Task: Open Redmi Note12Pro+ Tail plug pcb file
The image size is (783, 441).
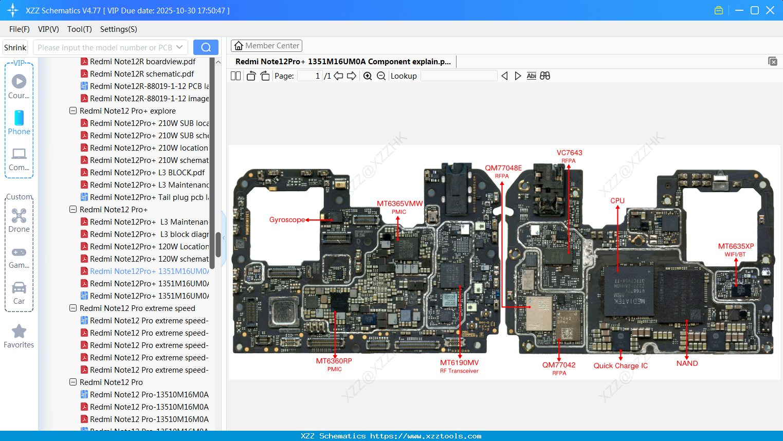Action: pyautogui.click(x=144, y=197)
